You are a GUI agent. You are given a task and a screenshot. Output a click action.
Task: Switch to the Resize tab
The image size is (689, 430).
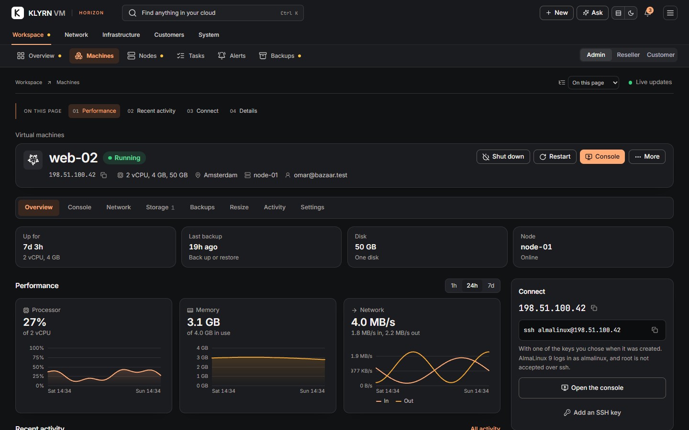pos(239,207)
